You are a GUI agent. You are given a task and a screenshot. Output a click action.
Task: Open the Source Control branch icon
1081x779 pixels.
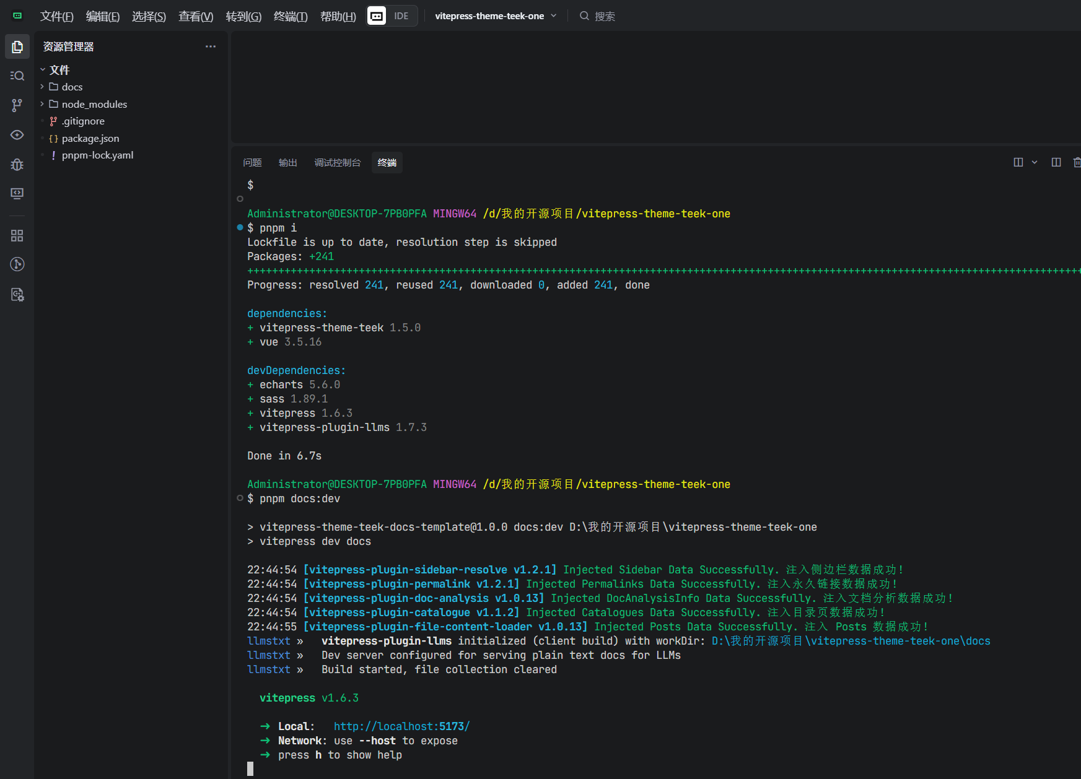pos(17,105)
